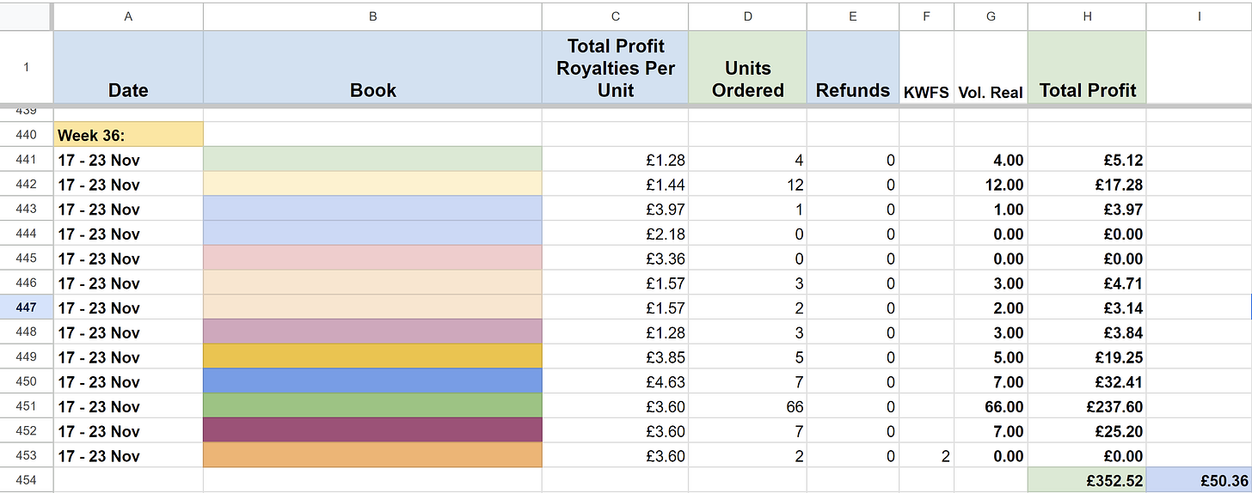Select the 'Week 36:' cell

point(128,135)
